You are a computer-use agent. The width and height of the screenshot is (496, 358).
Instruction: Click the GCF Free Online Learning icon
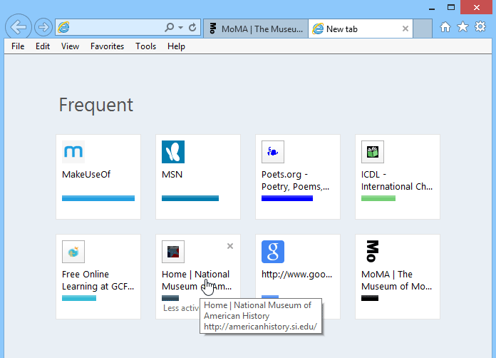73,252
